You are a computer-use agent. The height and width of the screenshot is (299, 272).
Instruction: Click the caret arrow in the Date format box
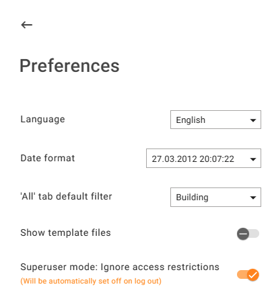click(253, 159)
